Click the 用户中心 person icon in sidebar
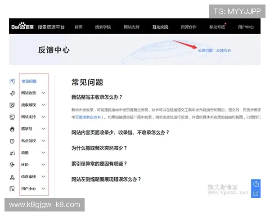 click(x=12, y=189)
